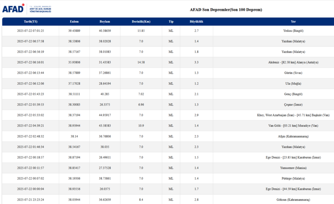Select the Van Gölü Muradiye (Van) location
Screen dimensions: 334x204
click(293, 126)
